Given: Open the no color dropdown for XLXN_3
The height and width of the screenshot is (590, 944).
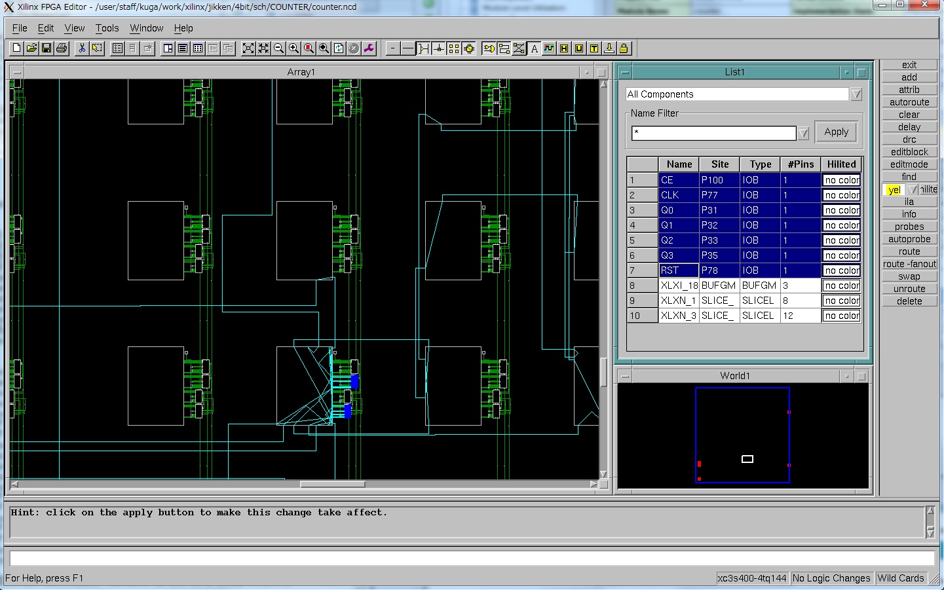Looking at the screenshot, I should coord(842,316).
